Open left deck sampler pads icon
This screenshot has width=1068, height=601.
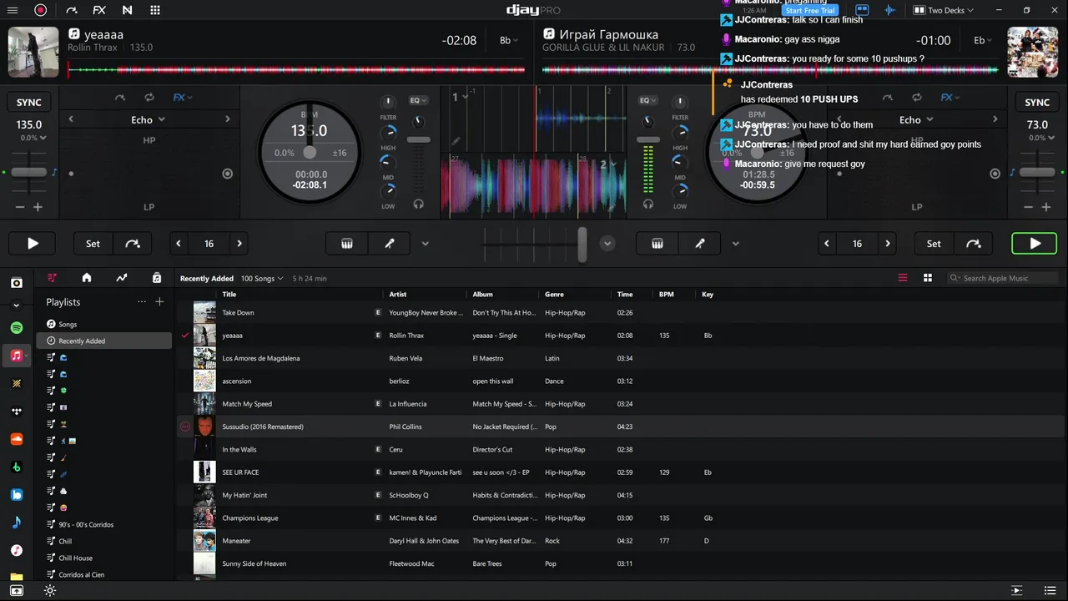tap(347, 244)
